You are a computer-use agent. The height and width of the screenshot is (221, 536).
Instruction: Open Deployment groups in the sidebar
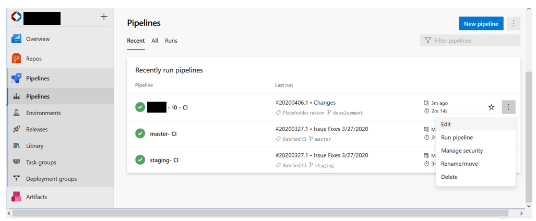(x=51, y=179)
